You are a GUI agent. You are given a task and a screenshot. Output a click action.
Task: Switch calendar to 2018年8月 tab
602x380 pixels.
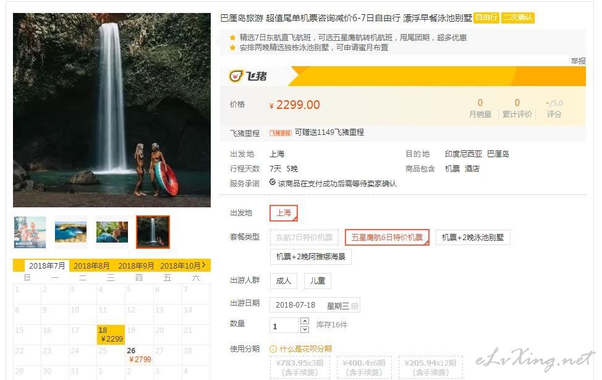pos(92,266)
